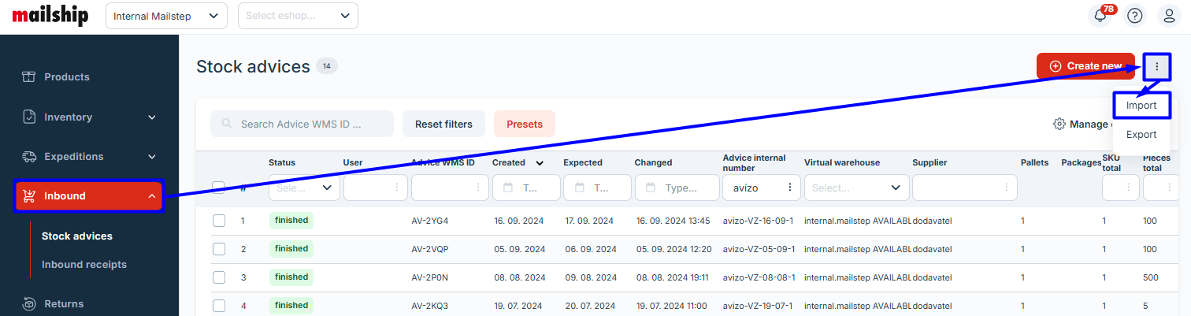The width and height of the screenshot is (1191, 316).
Task: Toggle the select-all checkbox in header
Action: (x=219, y=188)
